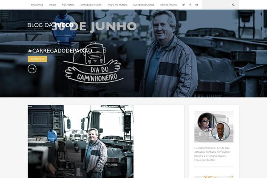Click the Dia do Caminhoneiro banner graphic
Viewport: 267px width, 178px height.
coord(93,63)
